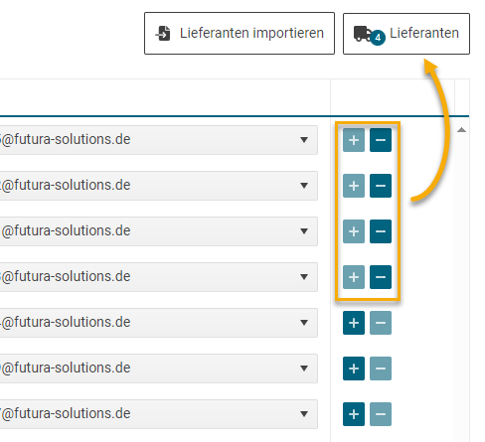Open the Lieferanten button
485x442 pixels.
406,34
